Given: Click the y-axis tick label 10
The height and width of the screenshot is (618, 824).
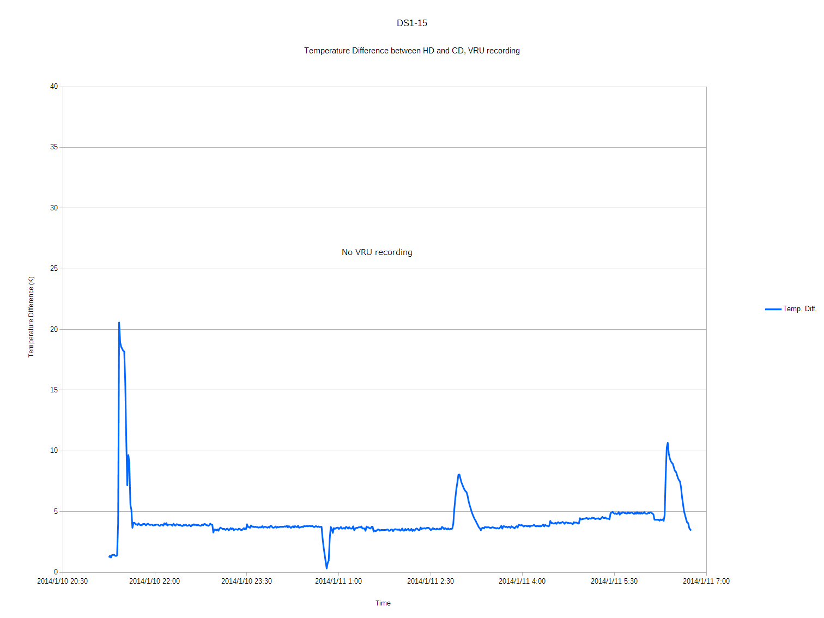Looking at the screenshot, I should click(x=53, y=451).
